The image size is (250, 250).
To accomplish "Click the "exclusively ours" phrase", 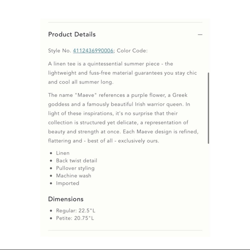I will pyautogui.click(x=138, y=141).
